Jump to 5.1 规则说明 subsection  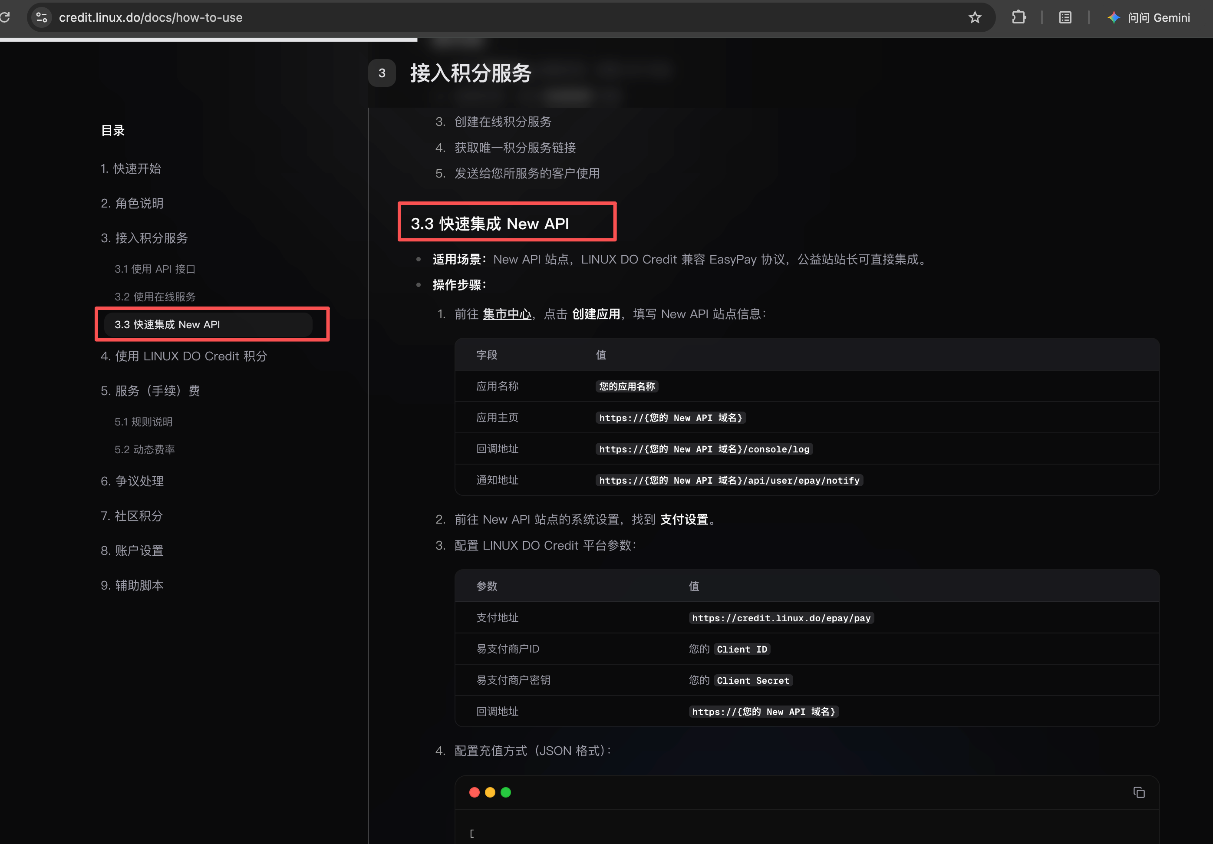(143, 422)
